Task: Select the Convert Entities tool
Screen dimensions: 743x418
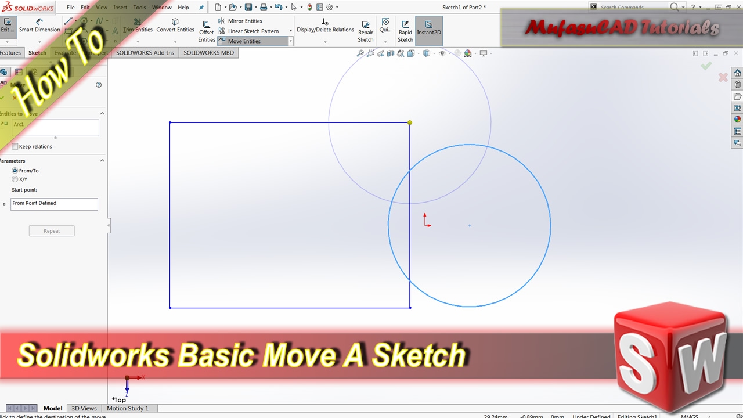Action: pyautogui.click(x=175, y=26)
